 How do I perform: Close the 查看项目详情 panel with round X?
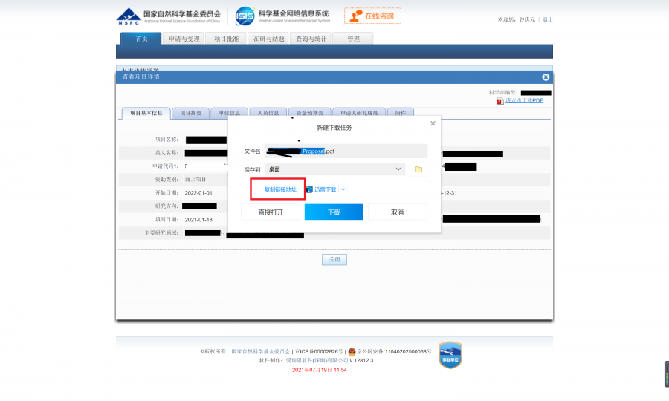point(546,77)
